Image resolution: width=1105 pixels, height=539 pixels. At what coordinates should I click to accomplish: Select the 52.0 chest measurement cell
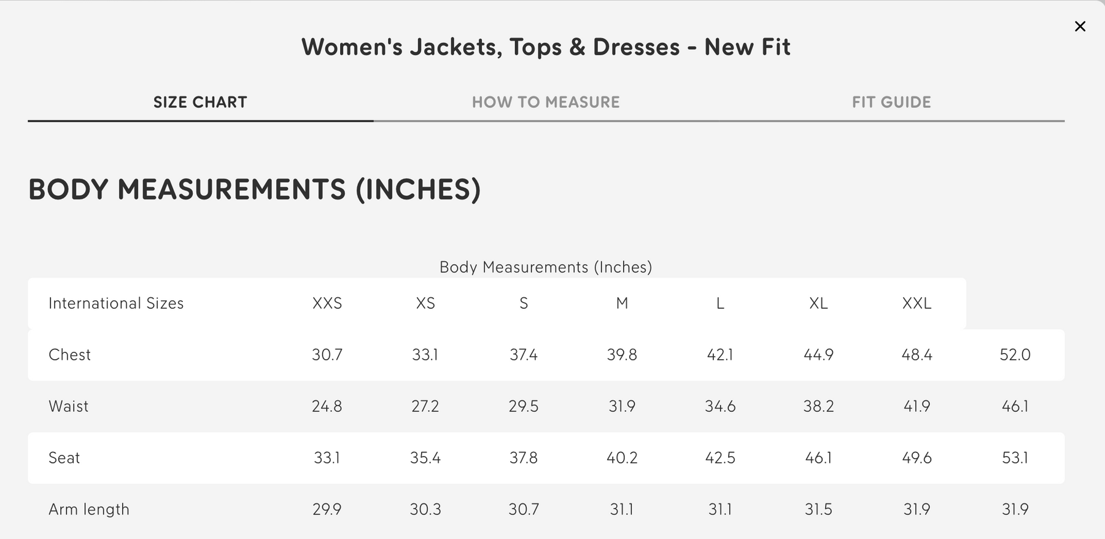1015,355
